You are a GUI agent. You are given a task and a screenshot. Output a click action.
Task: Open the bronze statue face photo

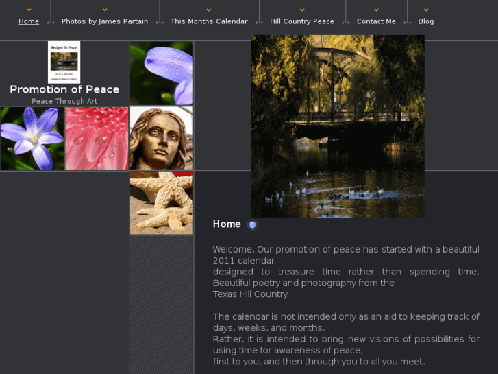162,139
